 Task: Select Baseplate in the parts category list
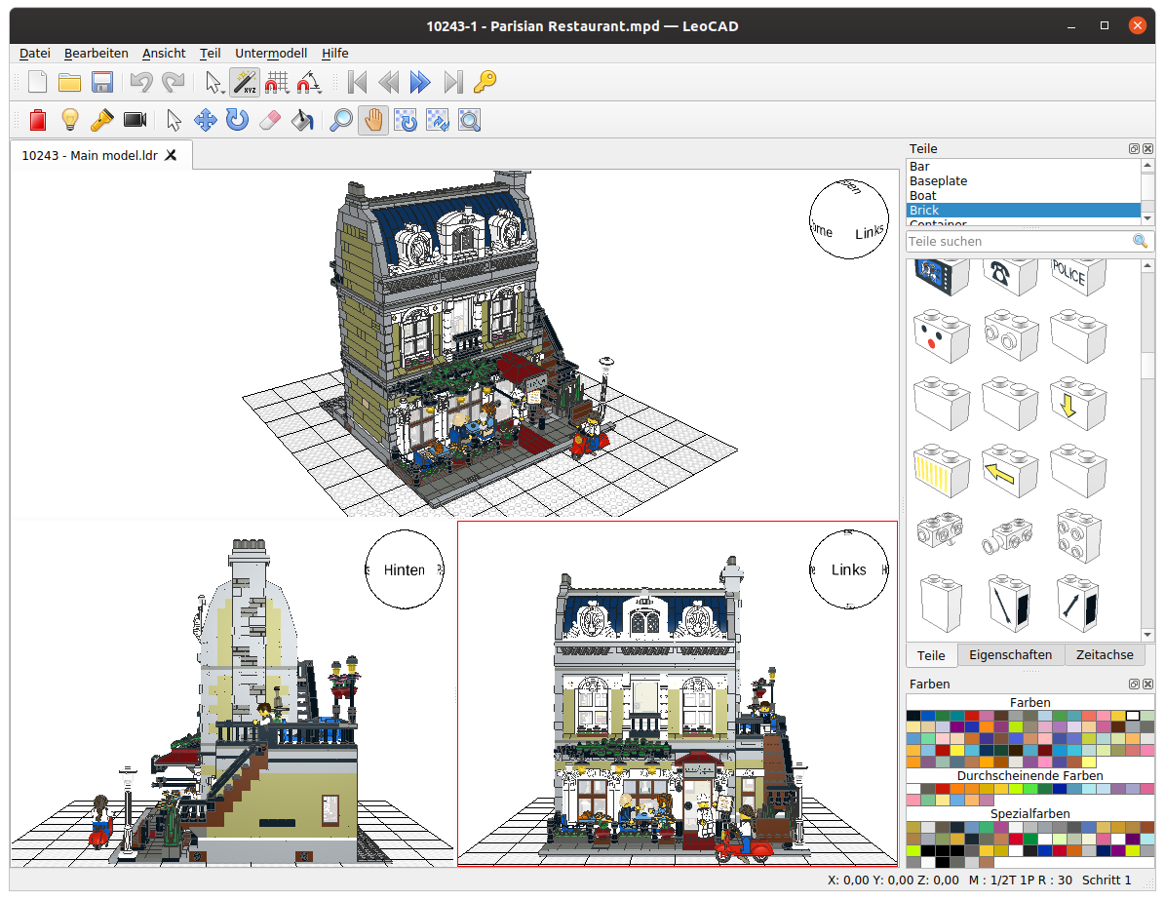938,181
